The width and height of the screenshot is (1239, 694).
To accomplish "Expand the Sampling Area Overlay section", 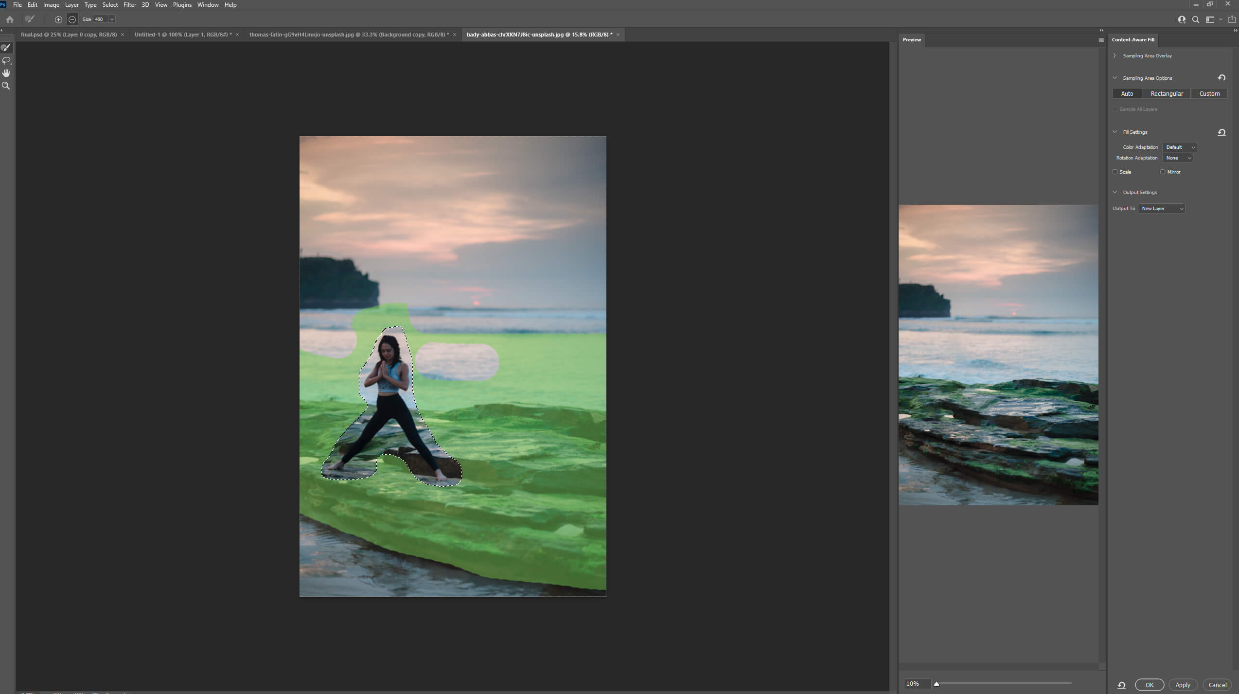I will click(1115, 55).
